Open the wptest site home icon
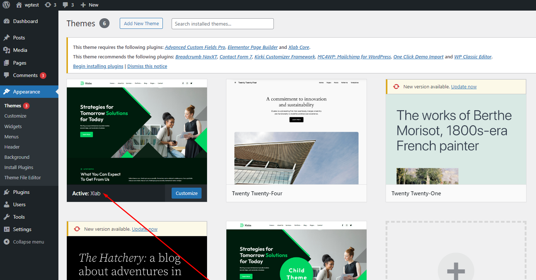This screenshot has height=280, width=536. [19, 5]
